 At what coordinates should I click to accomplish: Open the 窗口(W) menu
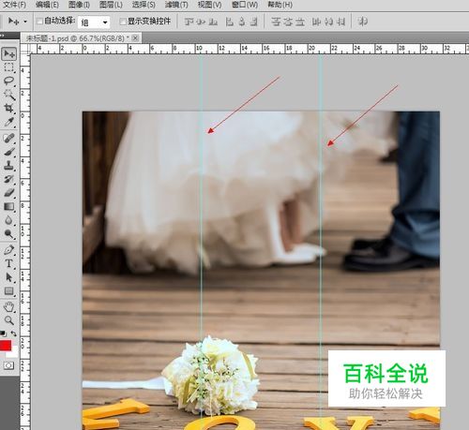(245, 5)
